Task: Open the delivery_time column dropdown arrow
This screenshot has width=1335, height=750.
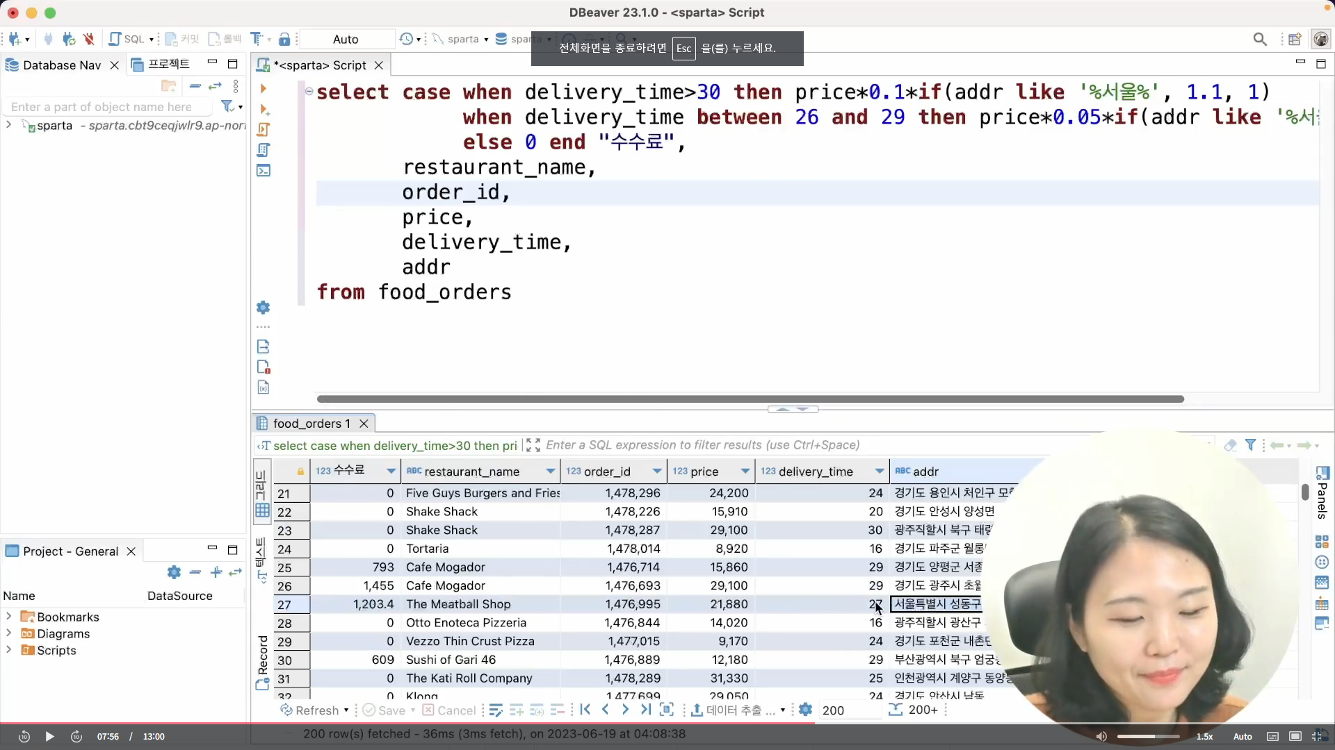Action: (880, 472)
